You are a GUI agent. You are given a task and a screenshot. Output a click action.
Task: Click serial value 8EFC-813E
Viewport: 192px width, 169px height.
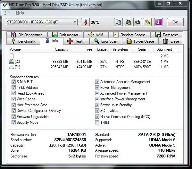point(142,62)
